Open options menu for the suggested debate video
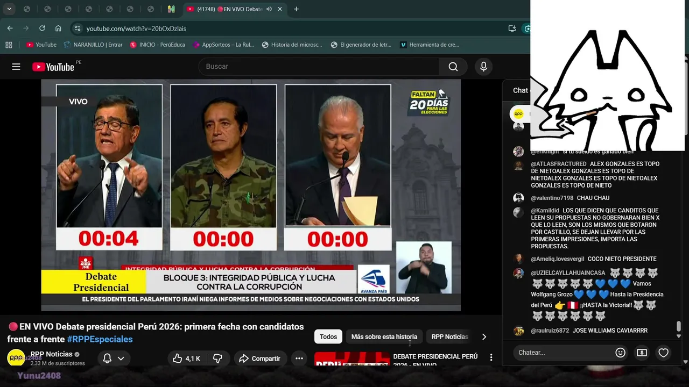This screenshot has width=689, height=387. (491, 357)
